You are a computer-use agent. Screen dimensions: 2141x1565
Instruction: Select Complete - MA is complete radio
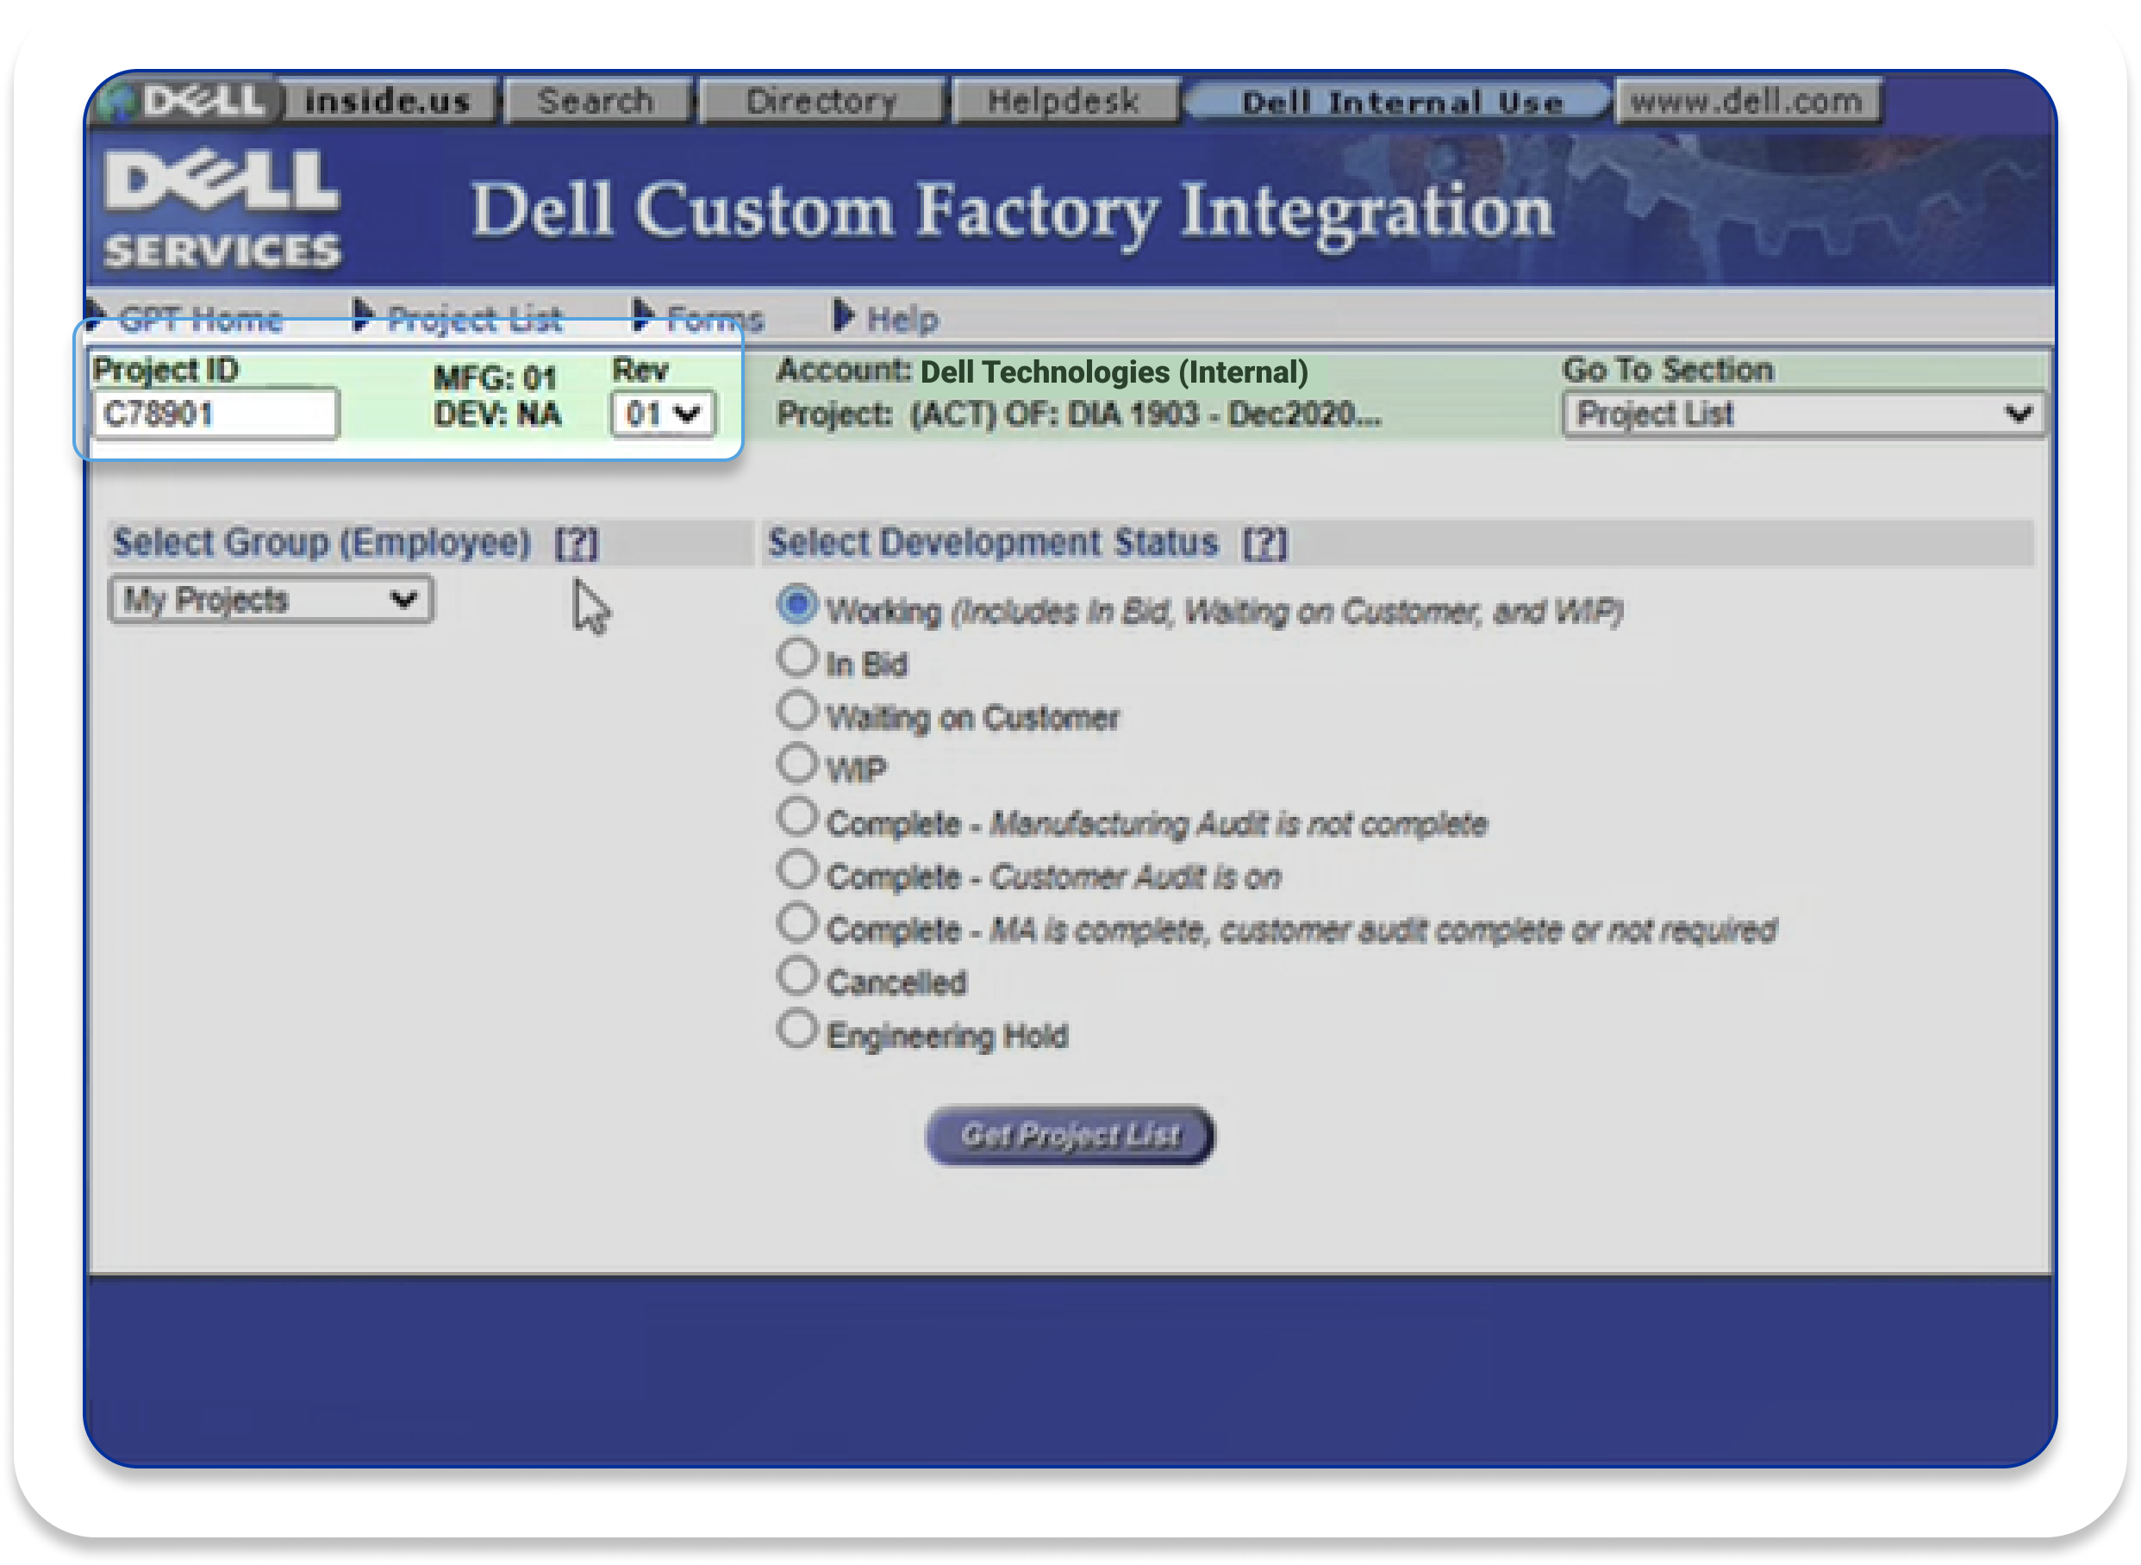(797, 924)
